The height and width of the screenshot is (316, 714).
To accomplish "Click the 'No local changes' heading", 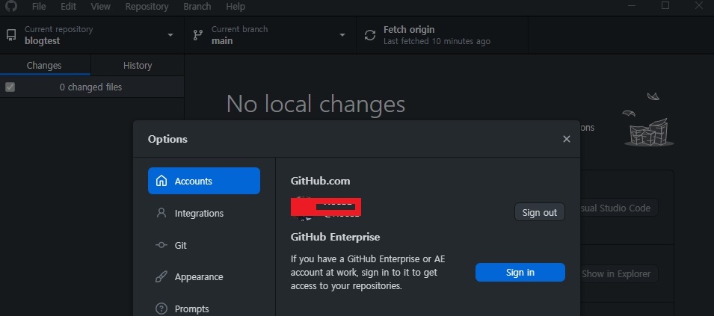I will click(x=316, y=104).
